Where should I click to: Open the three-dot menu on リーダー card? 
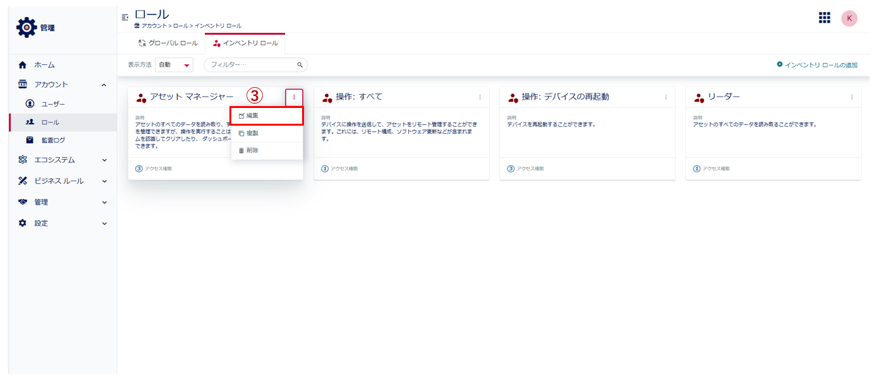[x=851, y=97]
